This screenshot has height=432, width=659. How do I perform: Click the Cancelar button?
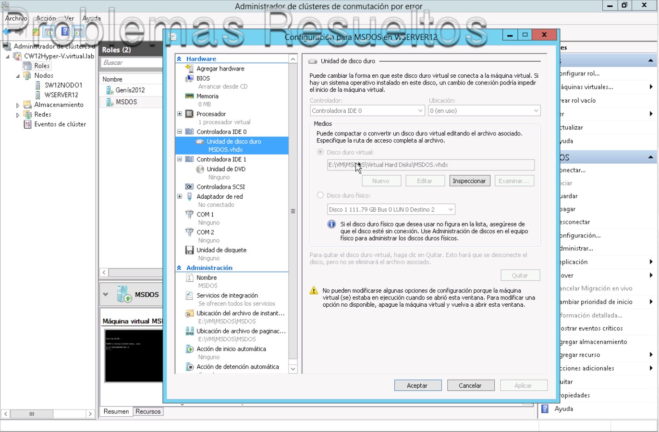click(470, 385)
